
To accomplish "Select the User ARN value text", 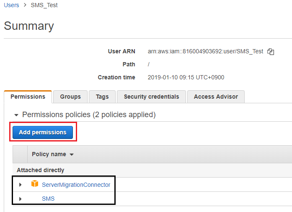I will click(x=205, y=51).
